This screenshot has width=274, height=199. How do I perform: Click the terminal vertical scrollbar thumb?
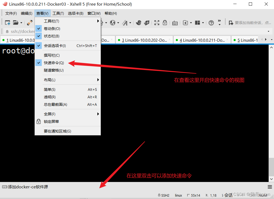pos(271,167)
